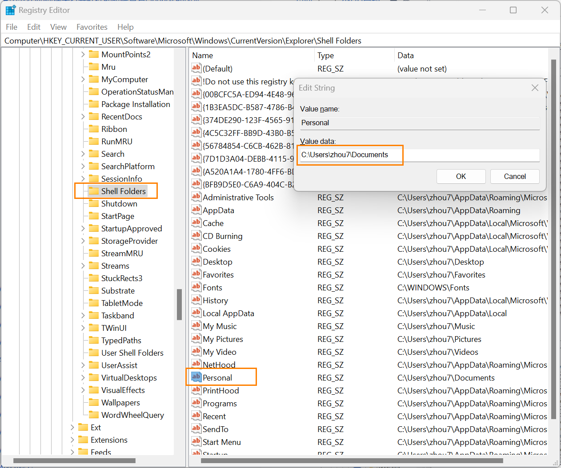Click the string icon next to Start Menu
561x468 pixels.
tap(196, 441)
